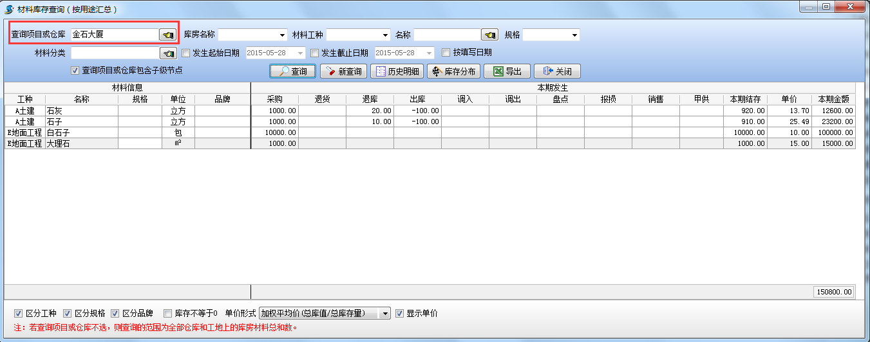
Task: Open 库存分布 inventory distribution
Action: click(453, 71)
